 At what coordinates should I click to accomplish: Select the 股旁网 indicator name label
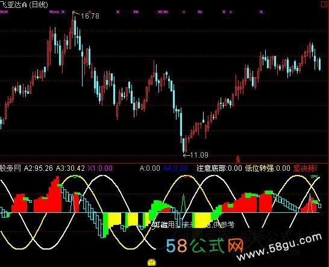tap(10, 168)
